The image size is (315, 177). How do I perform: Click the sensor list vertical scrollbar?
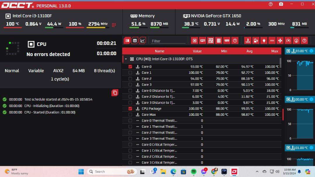(281, 63)
